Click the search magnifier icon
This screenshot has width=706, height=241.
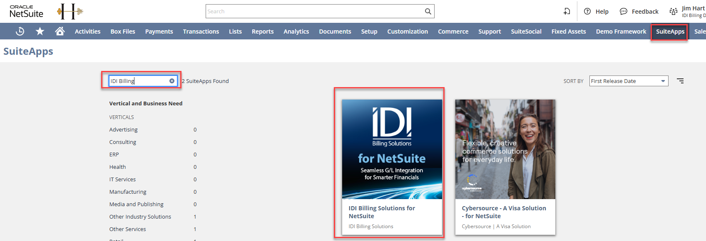428,11
